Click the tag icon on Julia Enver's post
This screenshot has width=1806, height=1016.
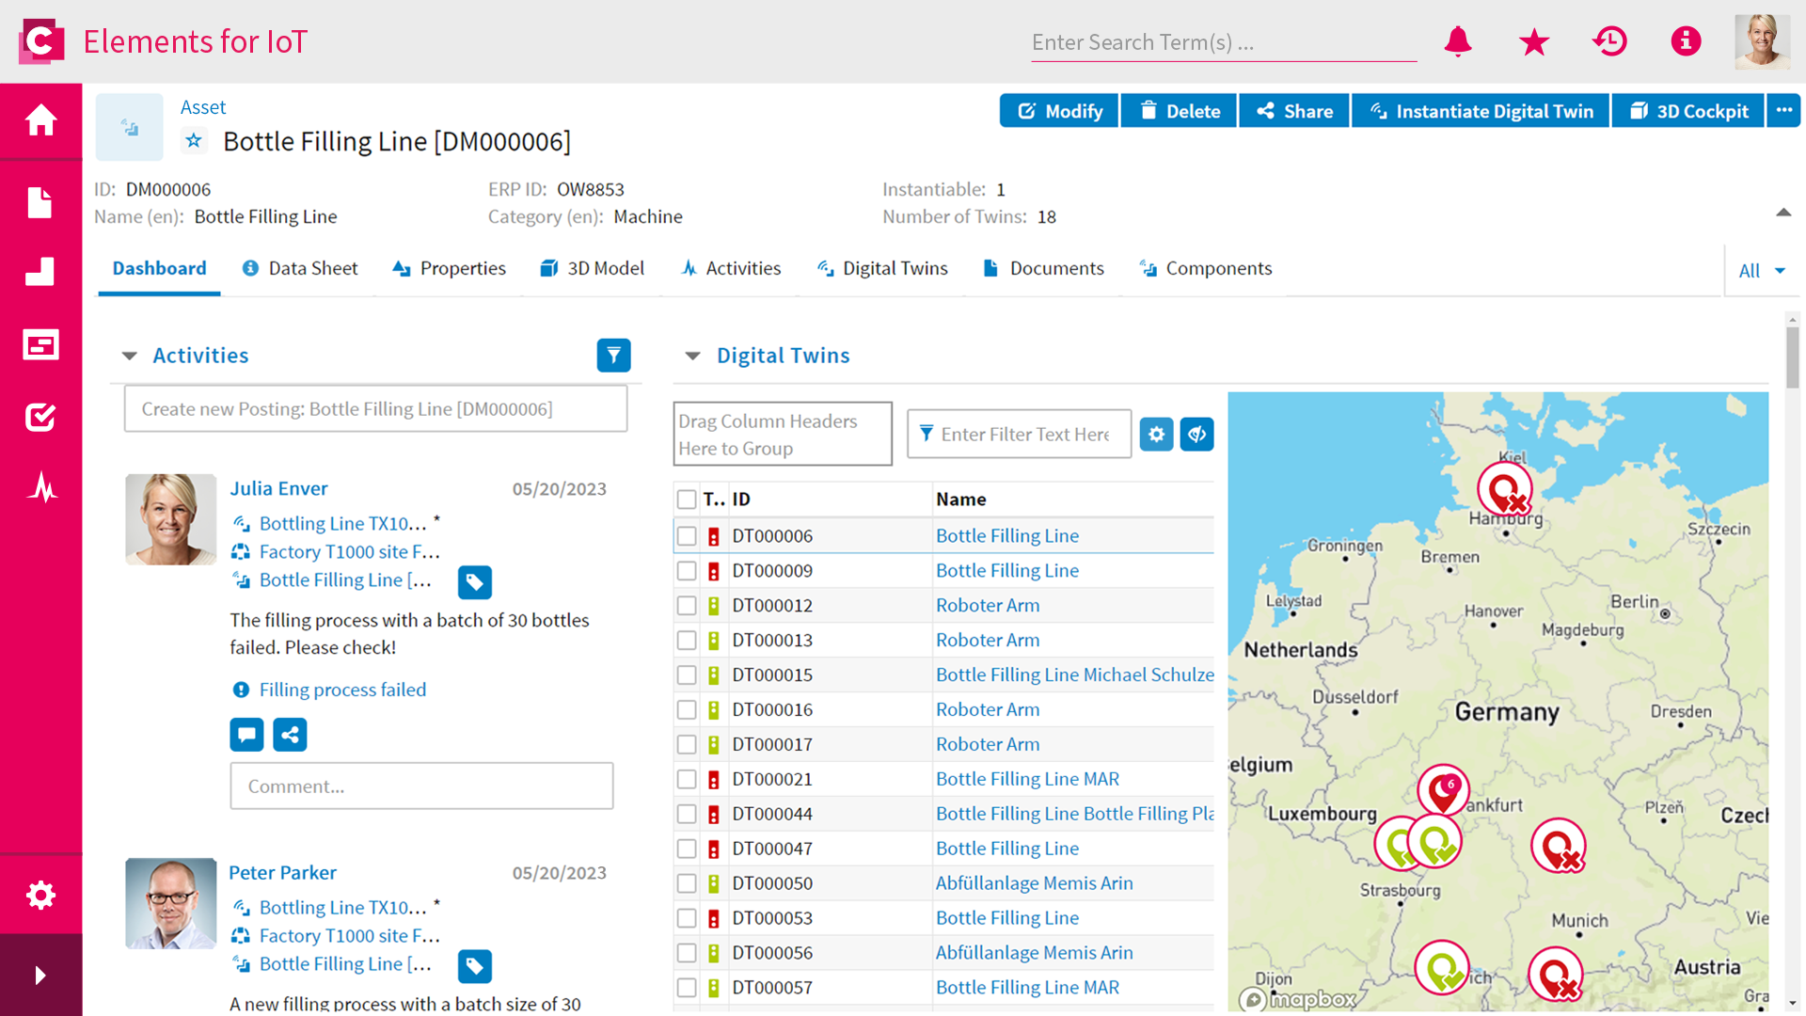[475, 582]
